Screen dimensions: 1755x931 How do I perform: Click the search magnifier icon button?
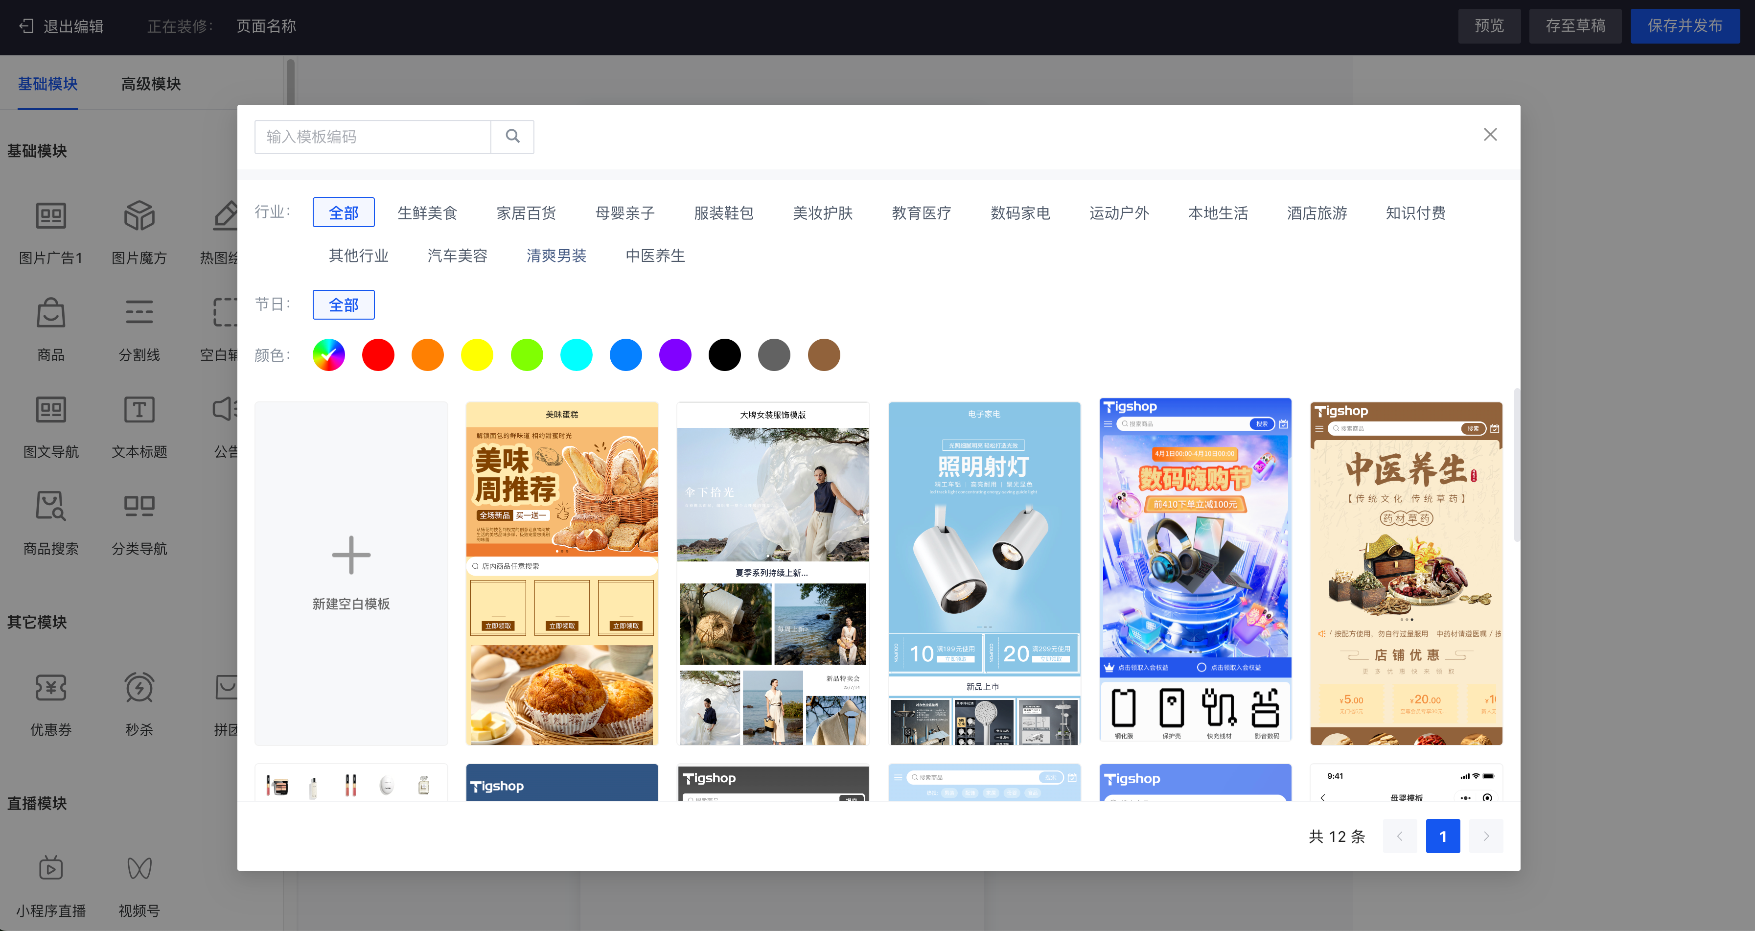coord(512,136)
